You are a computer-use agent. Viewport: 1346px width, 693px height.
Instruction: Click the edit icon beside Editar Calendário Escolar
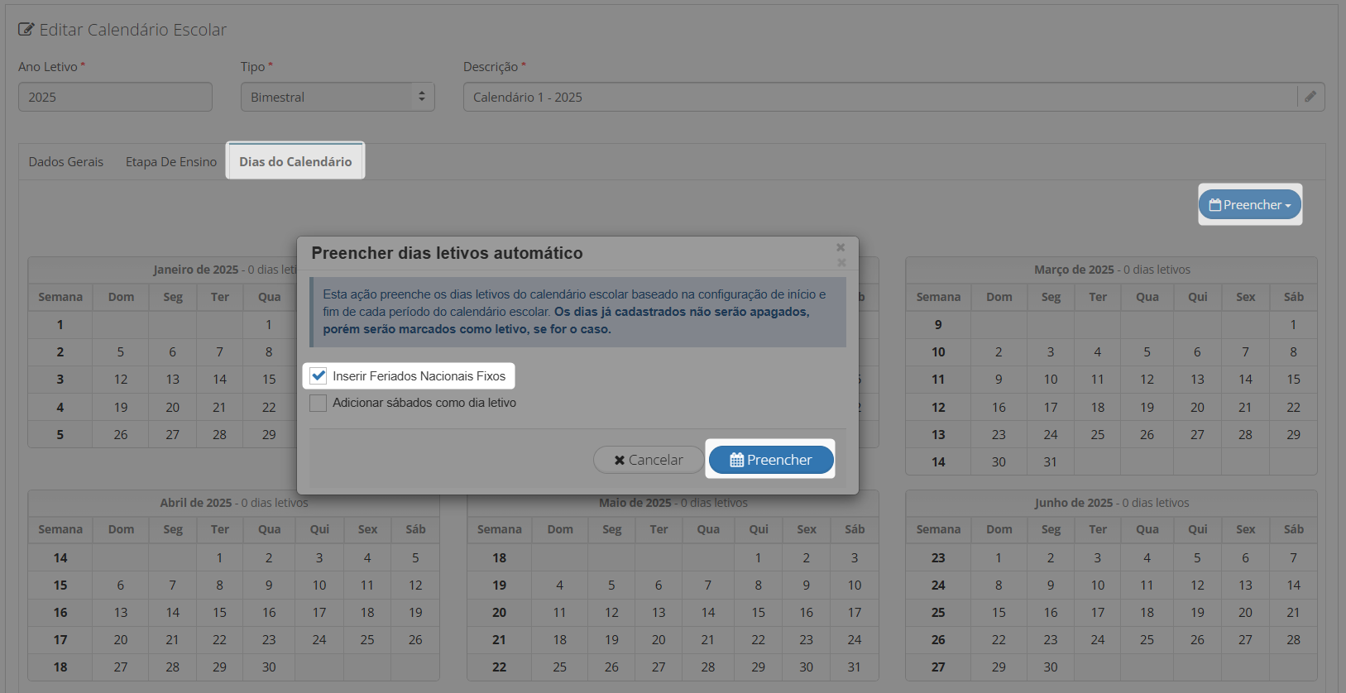[x=26, y=30]
